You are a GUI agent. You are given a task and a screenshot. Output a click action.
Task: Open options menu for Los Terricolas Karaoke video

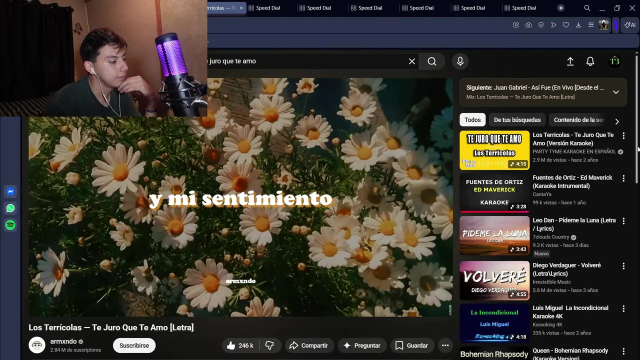point(623,135)
